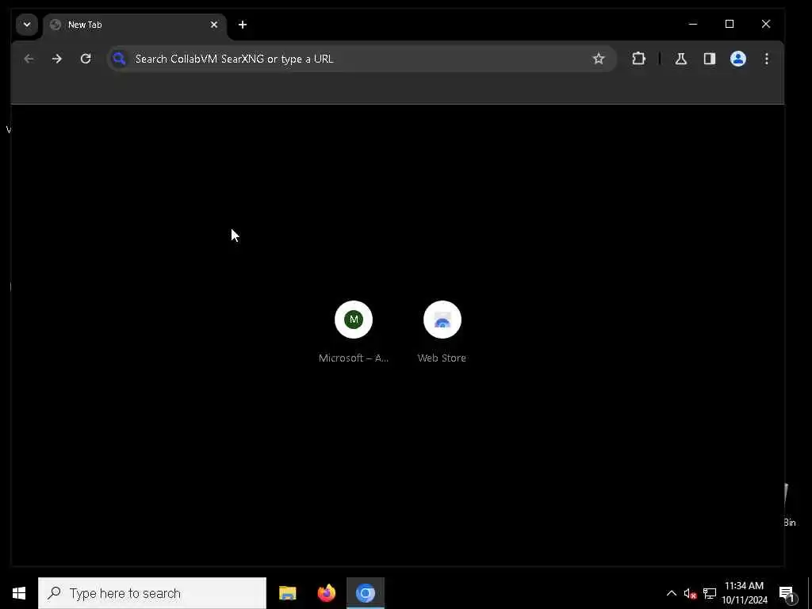Click the muted volume tray icon
The height and width of the screenshot is (609, 812).
(x=690, y=593)
